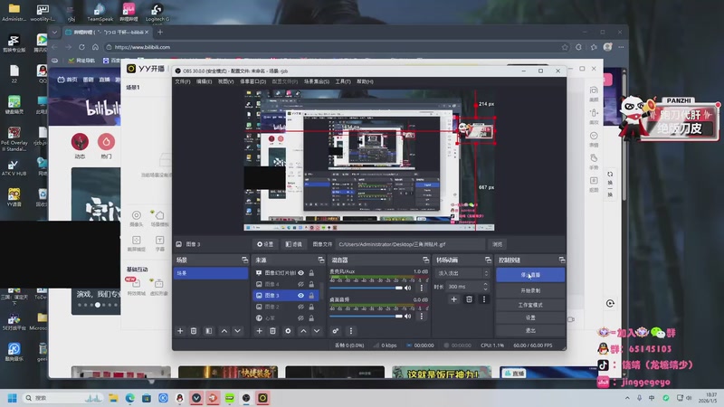Expand the system tray hidden icons chevron
The width and height of the screenshot is (724, 407).
[627, 398]
